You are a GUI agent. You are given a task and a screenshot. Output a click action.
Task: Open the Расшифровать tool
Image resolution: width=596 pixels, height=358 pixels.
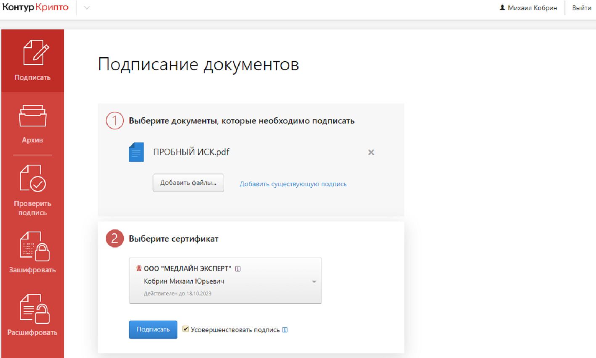[32, 315]
